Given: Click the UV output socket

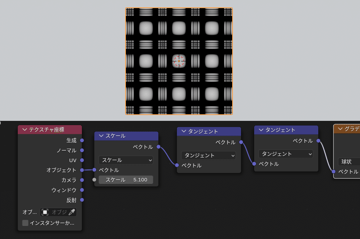Looking at the screenshot, I should pos(82,160).
